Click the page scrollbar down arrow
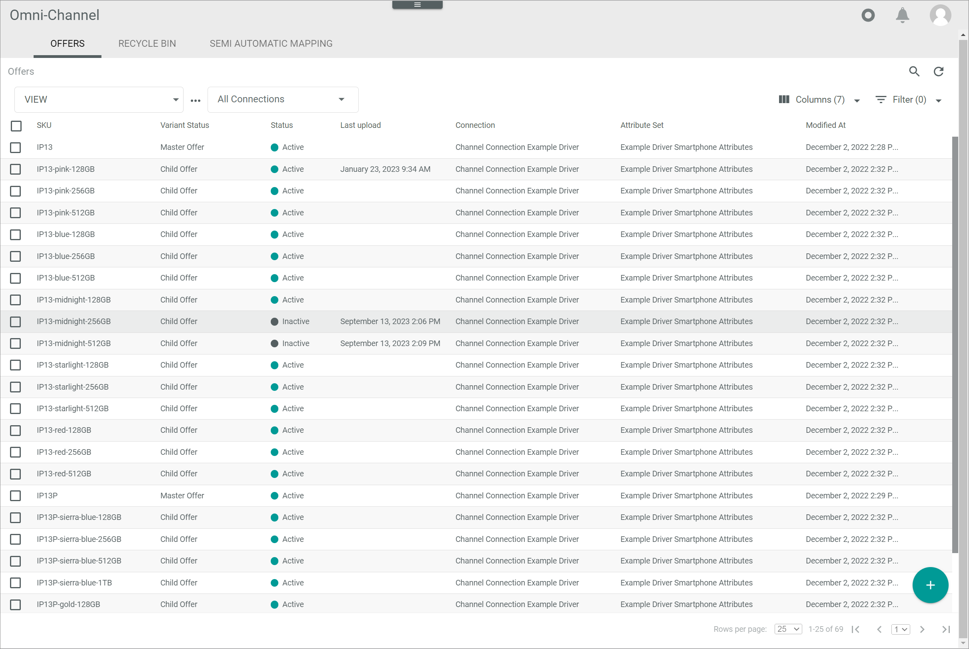The image size is (969, 649). (x=963, y=644)
